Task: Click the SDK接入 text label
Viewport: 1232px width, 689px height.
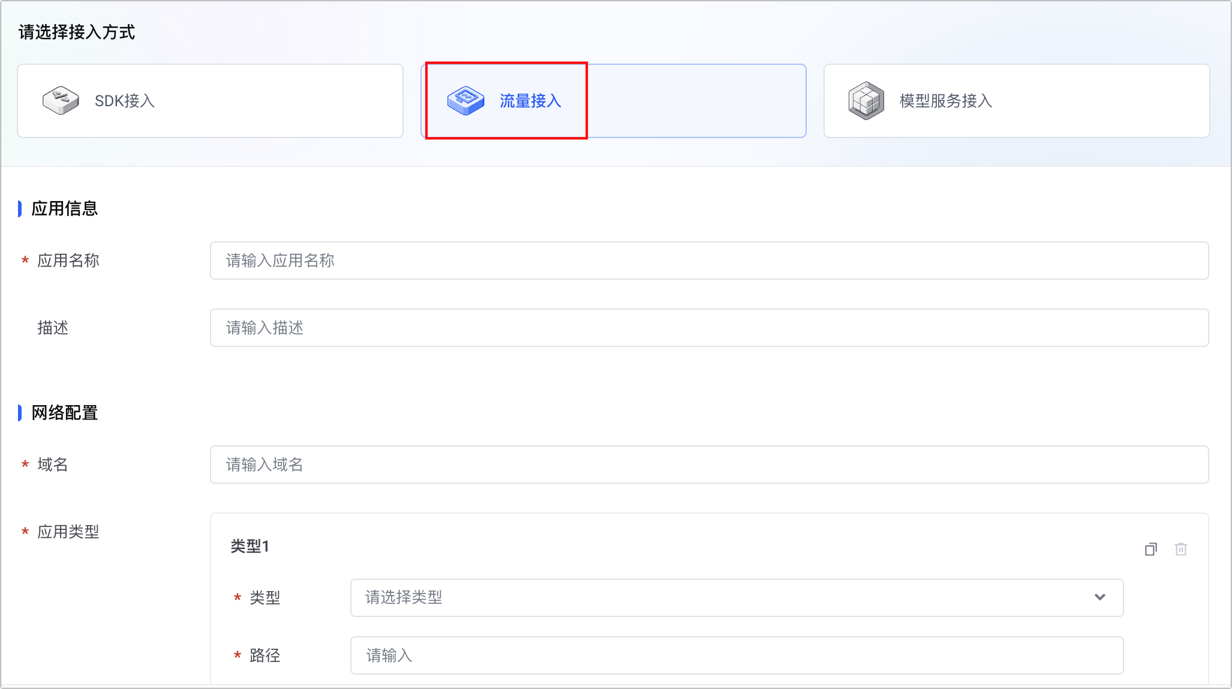Action: click(125, 101)
